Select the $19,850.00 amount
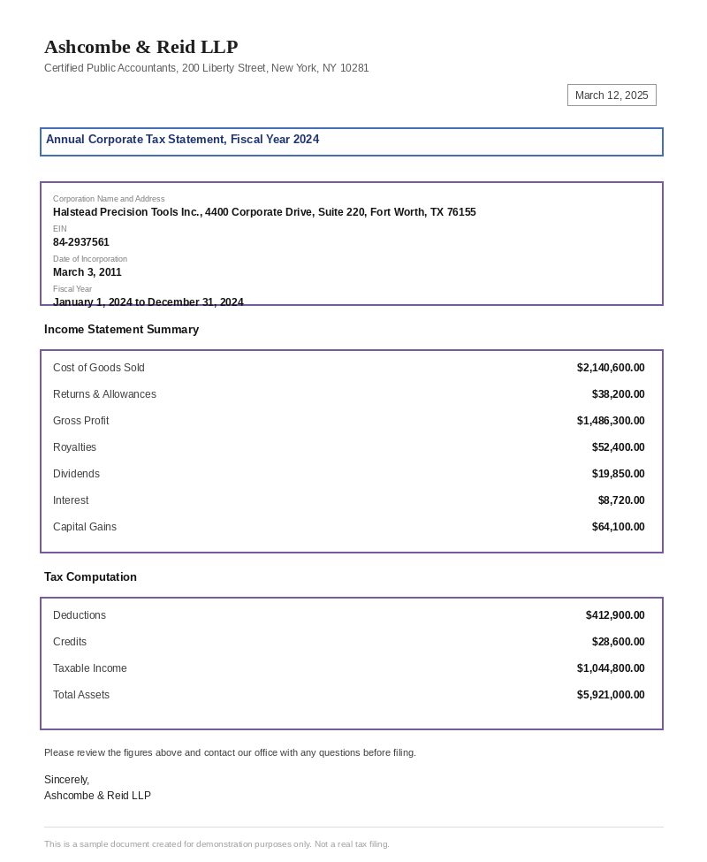The image size is (707, 862). (x=618, y=474)
